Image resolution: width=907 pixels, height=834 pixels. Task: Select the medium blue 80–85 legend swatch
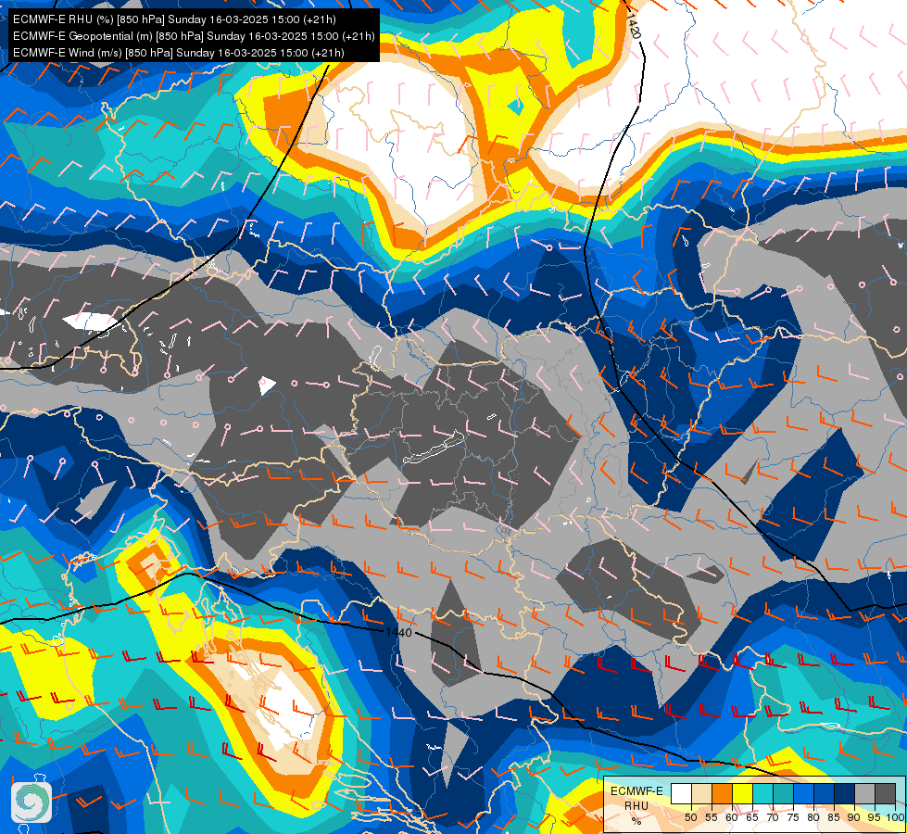(825, 793)
